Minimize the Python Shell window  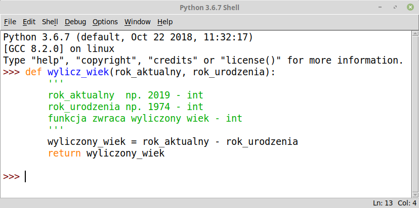(380, 8)
